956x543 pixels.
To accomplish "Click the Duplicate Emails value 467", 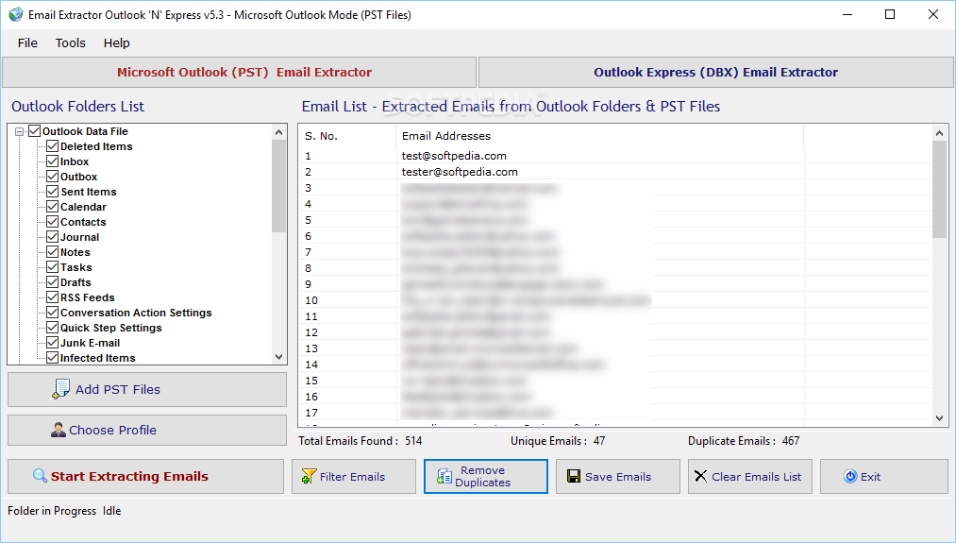I will point(791,441).
